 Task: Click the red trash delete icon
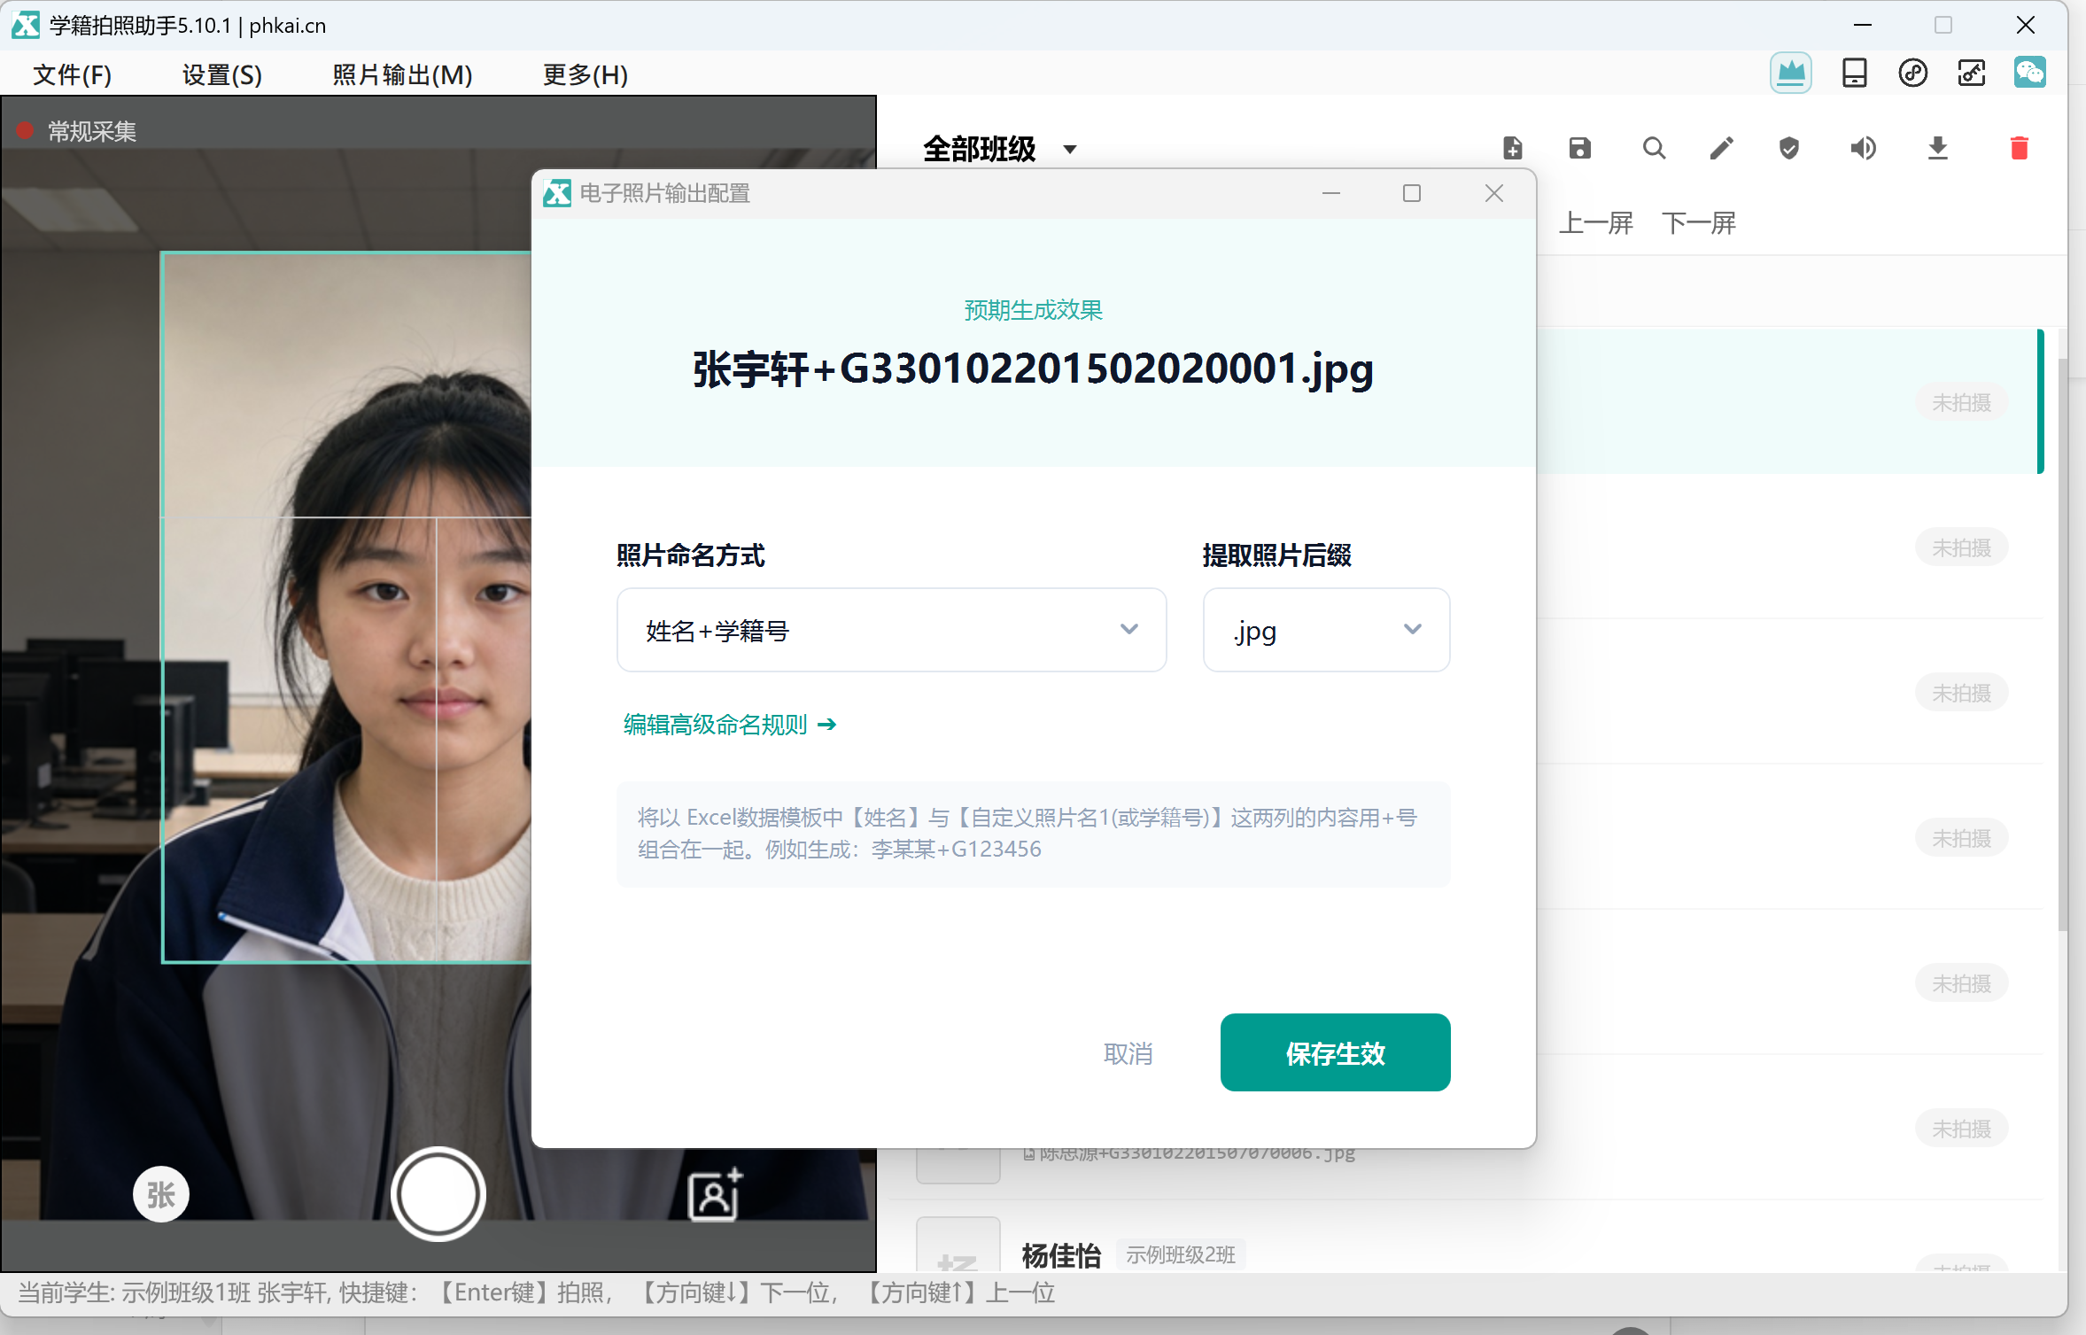click(2019, 148)
